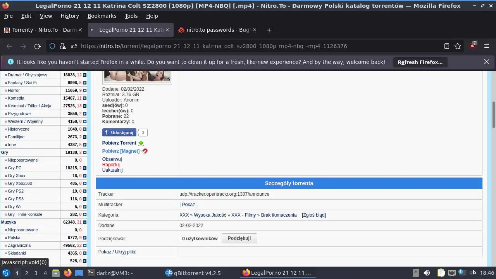Click the XXX - Filmy category breadcrumb
The image size is (496, 279).
[244, 215]
